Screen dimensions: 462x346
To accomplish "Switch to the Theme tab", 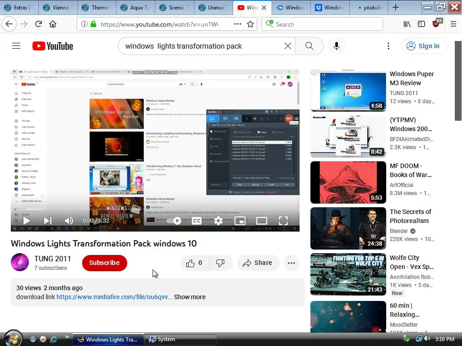I will pos(97,8).
